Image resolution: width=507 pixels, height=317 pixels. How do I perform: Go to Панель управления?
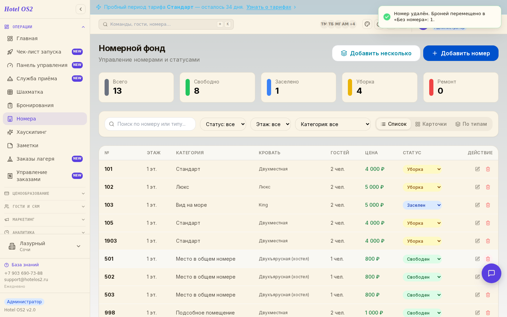click(45, 65)
